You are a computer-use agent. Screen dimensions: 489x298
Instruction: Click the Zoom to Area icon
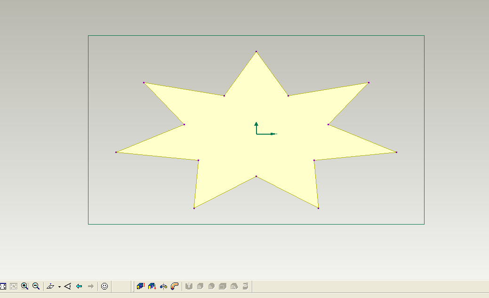click(15, 285)
